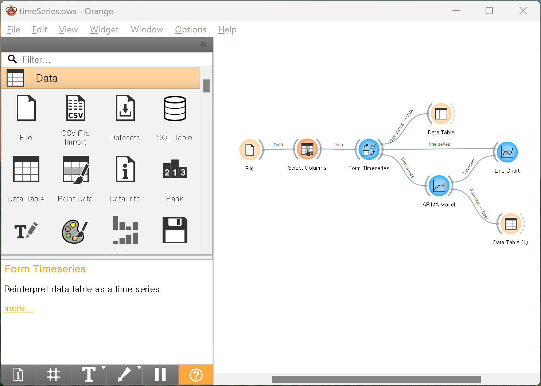Open the Options menu
This screenshot has height=386, width=541.
click(191, 29)
